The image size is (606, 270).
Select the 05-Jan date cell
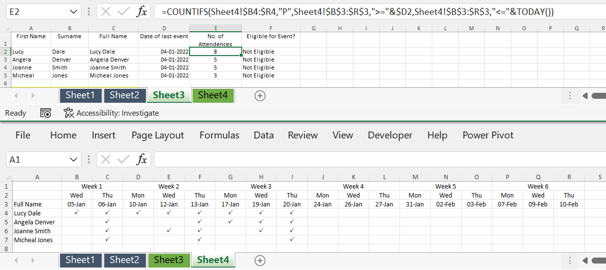point(76,204)
